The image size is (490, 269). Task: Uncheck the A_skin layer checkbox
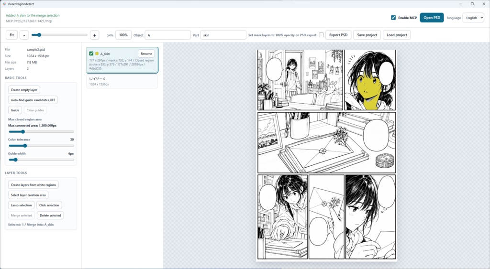pos(91,54)
